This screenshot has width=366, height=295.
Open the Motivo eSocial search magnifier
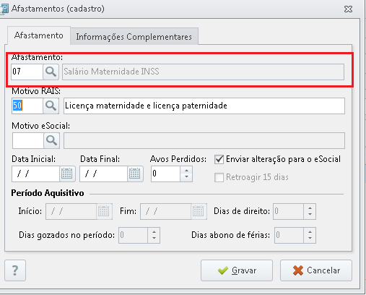point(51,140)
